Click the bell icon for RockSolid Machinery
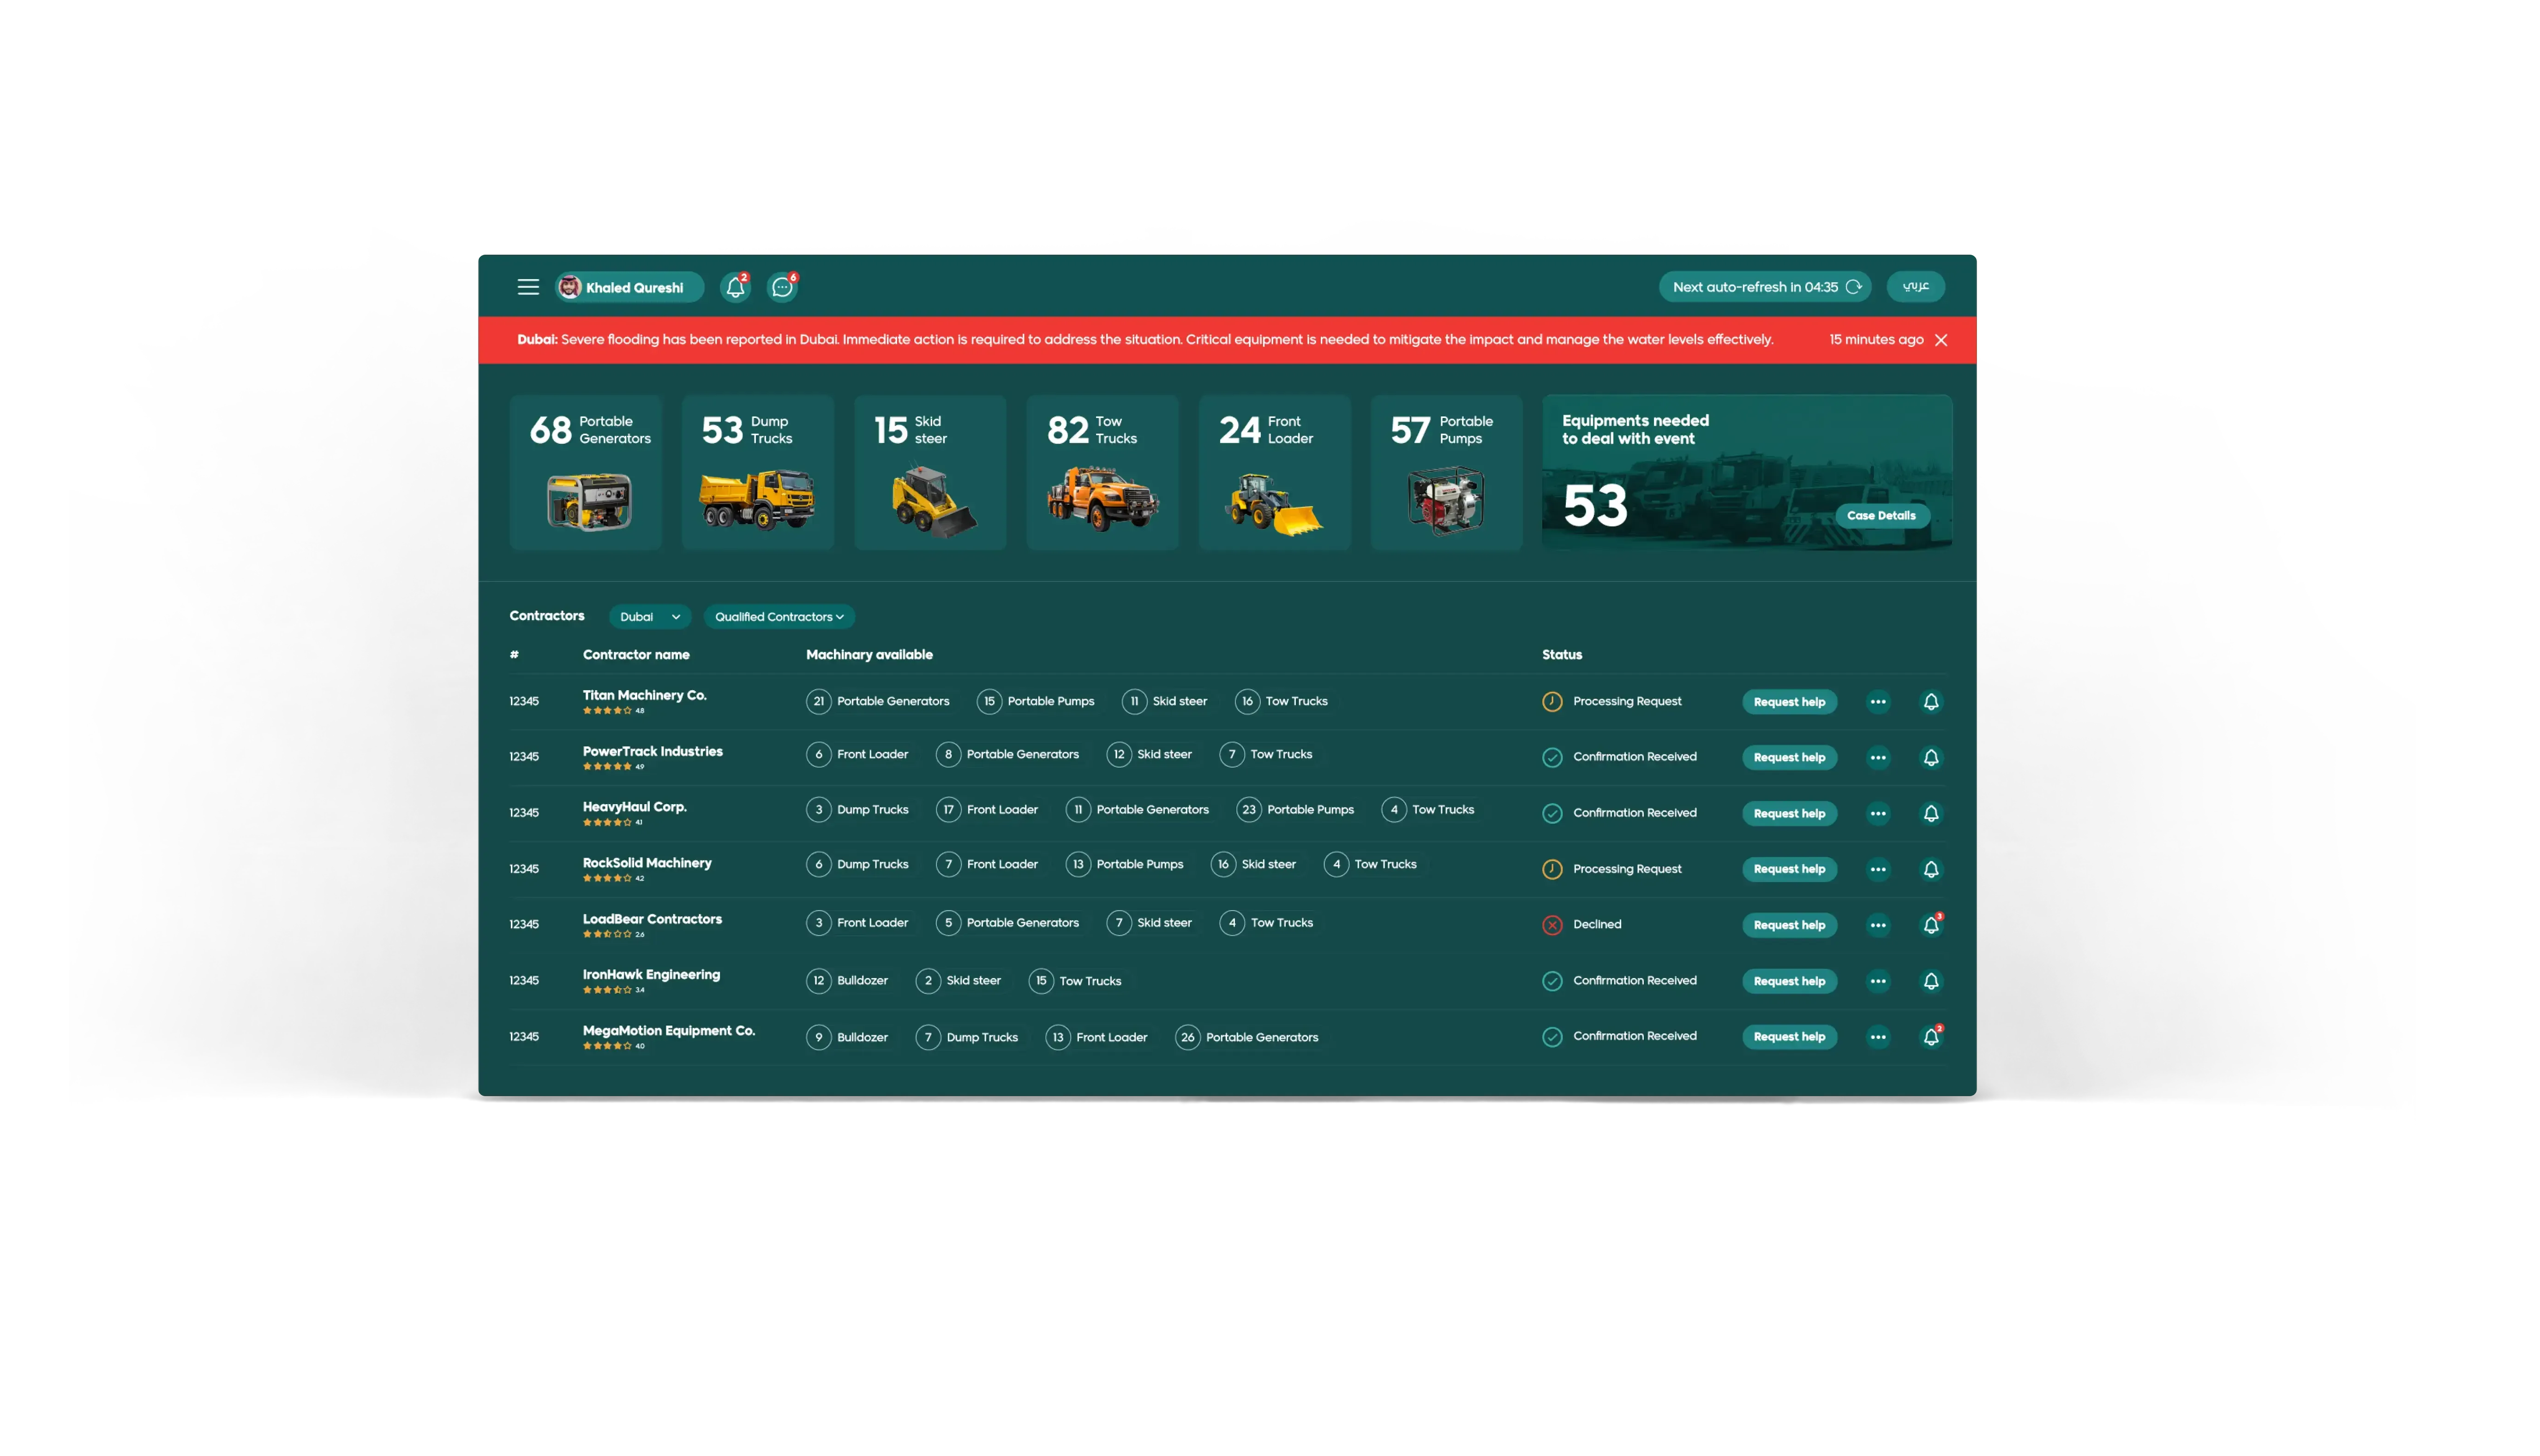 coord(1931,869)
